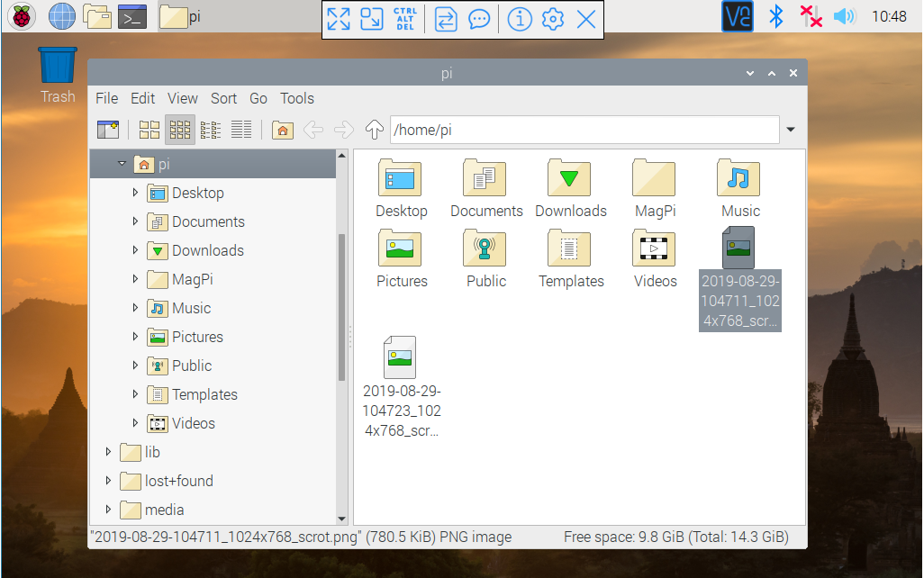
Task: Open the VNC file transfer tool
Action: [445, 18]
